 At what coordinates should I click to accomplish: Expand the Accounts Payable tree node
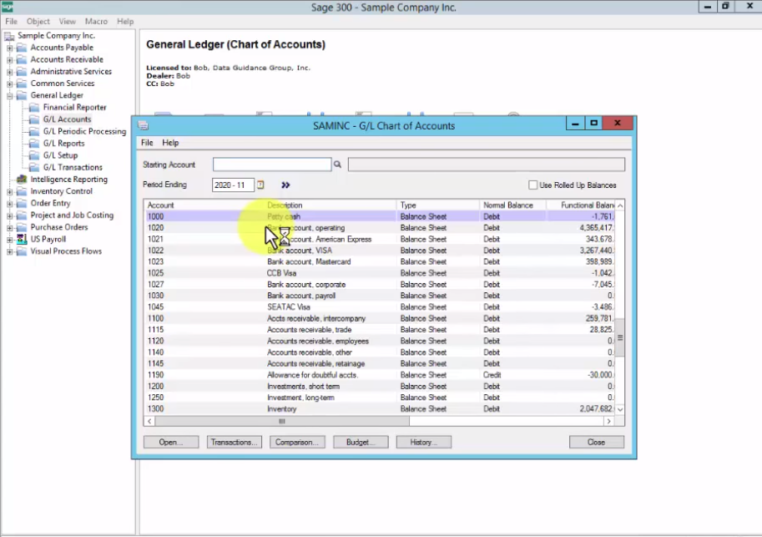point(10,48)
